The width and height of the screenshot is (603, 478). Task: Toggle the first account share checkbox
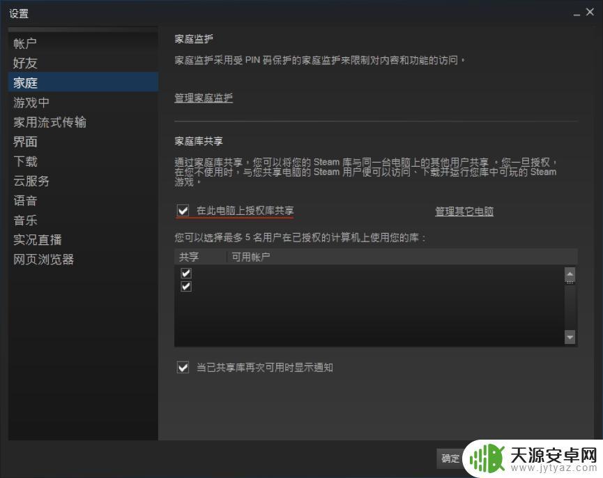click(186, 274)
